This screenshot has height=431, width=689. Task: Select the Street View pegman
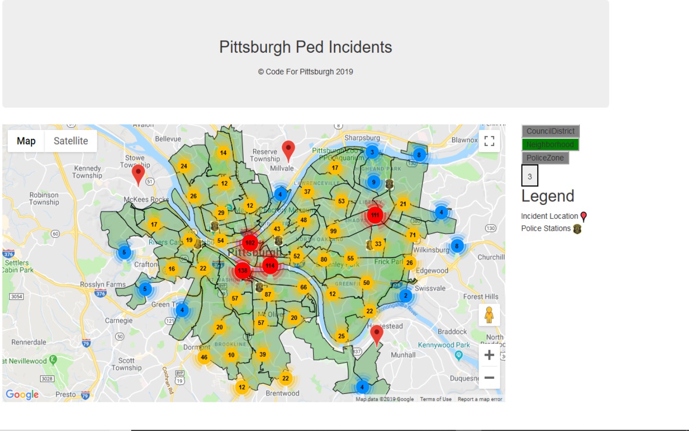[x=489, y=315]
